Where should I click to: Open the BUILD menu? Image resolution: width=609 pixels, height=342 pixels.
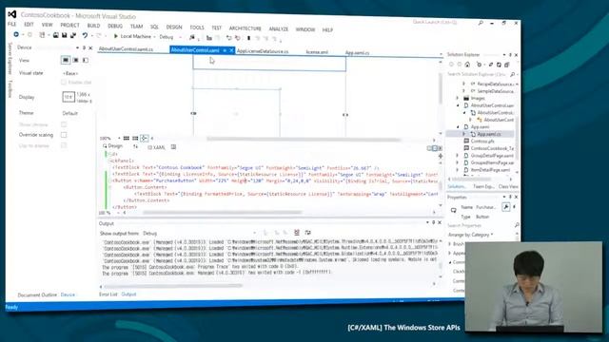click(x=93, y=26)
